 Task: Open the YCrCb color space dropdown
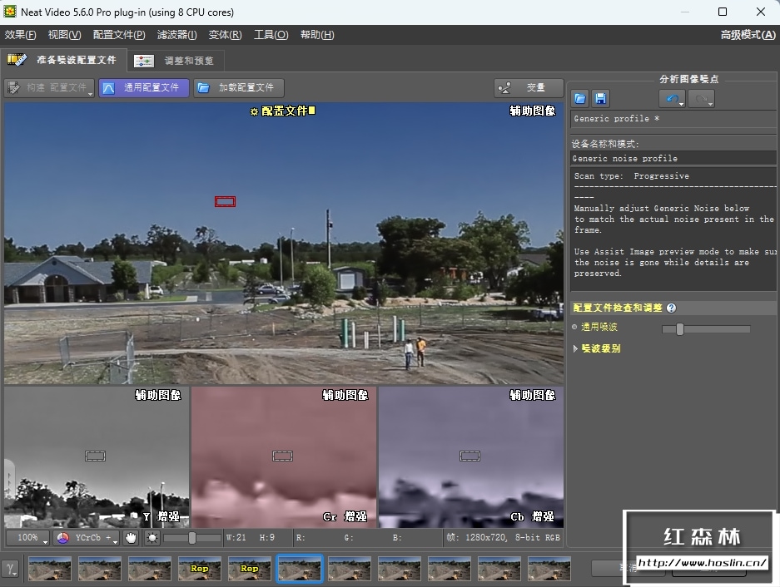click(x=86, y=538)
